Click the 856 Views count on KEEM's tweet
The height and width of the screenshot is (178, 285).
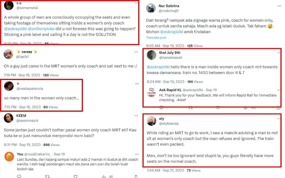pos(51,145)
